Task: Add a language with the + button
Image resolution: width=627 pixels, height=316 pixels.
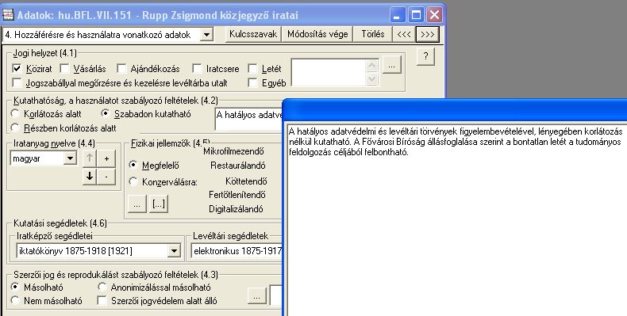Action: point(106,158)
